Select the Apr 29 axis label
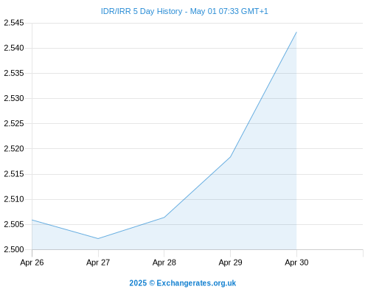 click(x=230, y=263)
